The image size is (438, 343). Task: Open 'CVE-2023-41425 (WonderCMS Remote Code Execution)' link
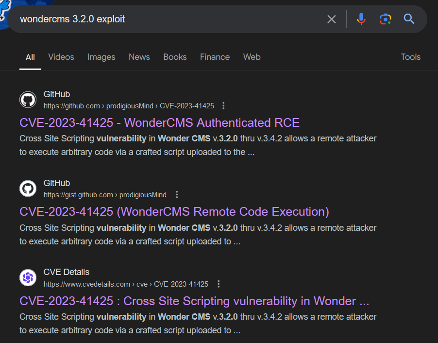pos(174,212)
